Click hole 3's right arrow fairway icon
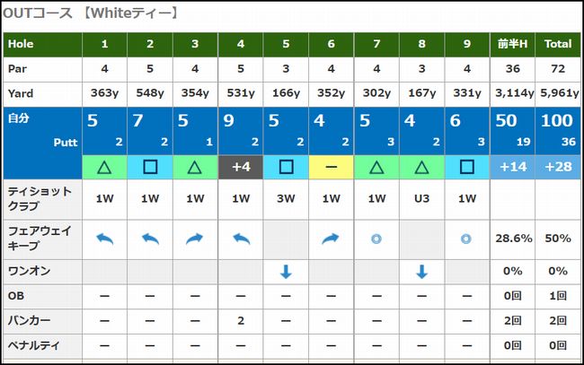The image size is (584, 365). click(x=195, y=239)
